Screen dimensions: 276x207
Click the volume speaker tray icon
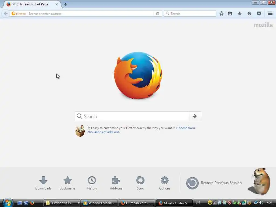pos(261,203)
